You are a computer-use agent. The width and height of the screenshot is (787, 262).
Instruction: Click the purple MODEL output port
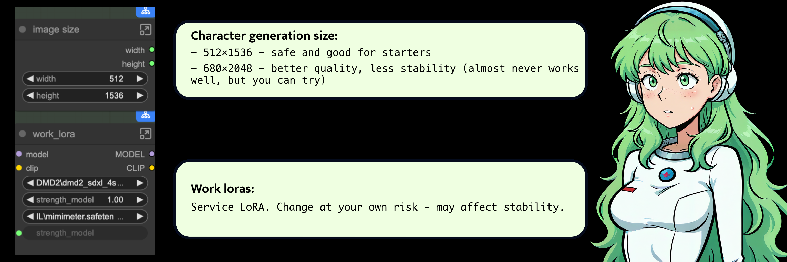tap(152, 154)
